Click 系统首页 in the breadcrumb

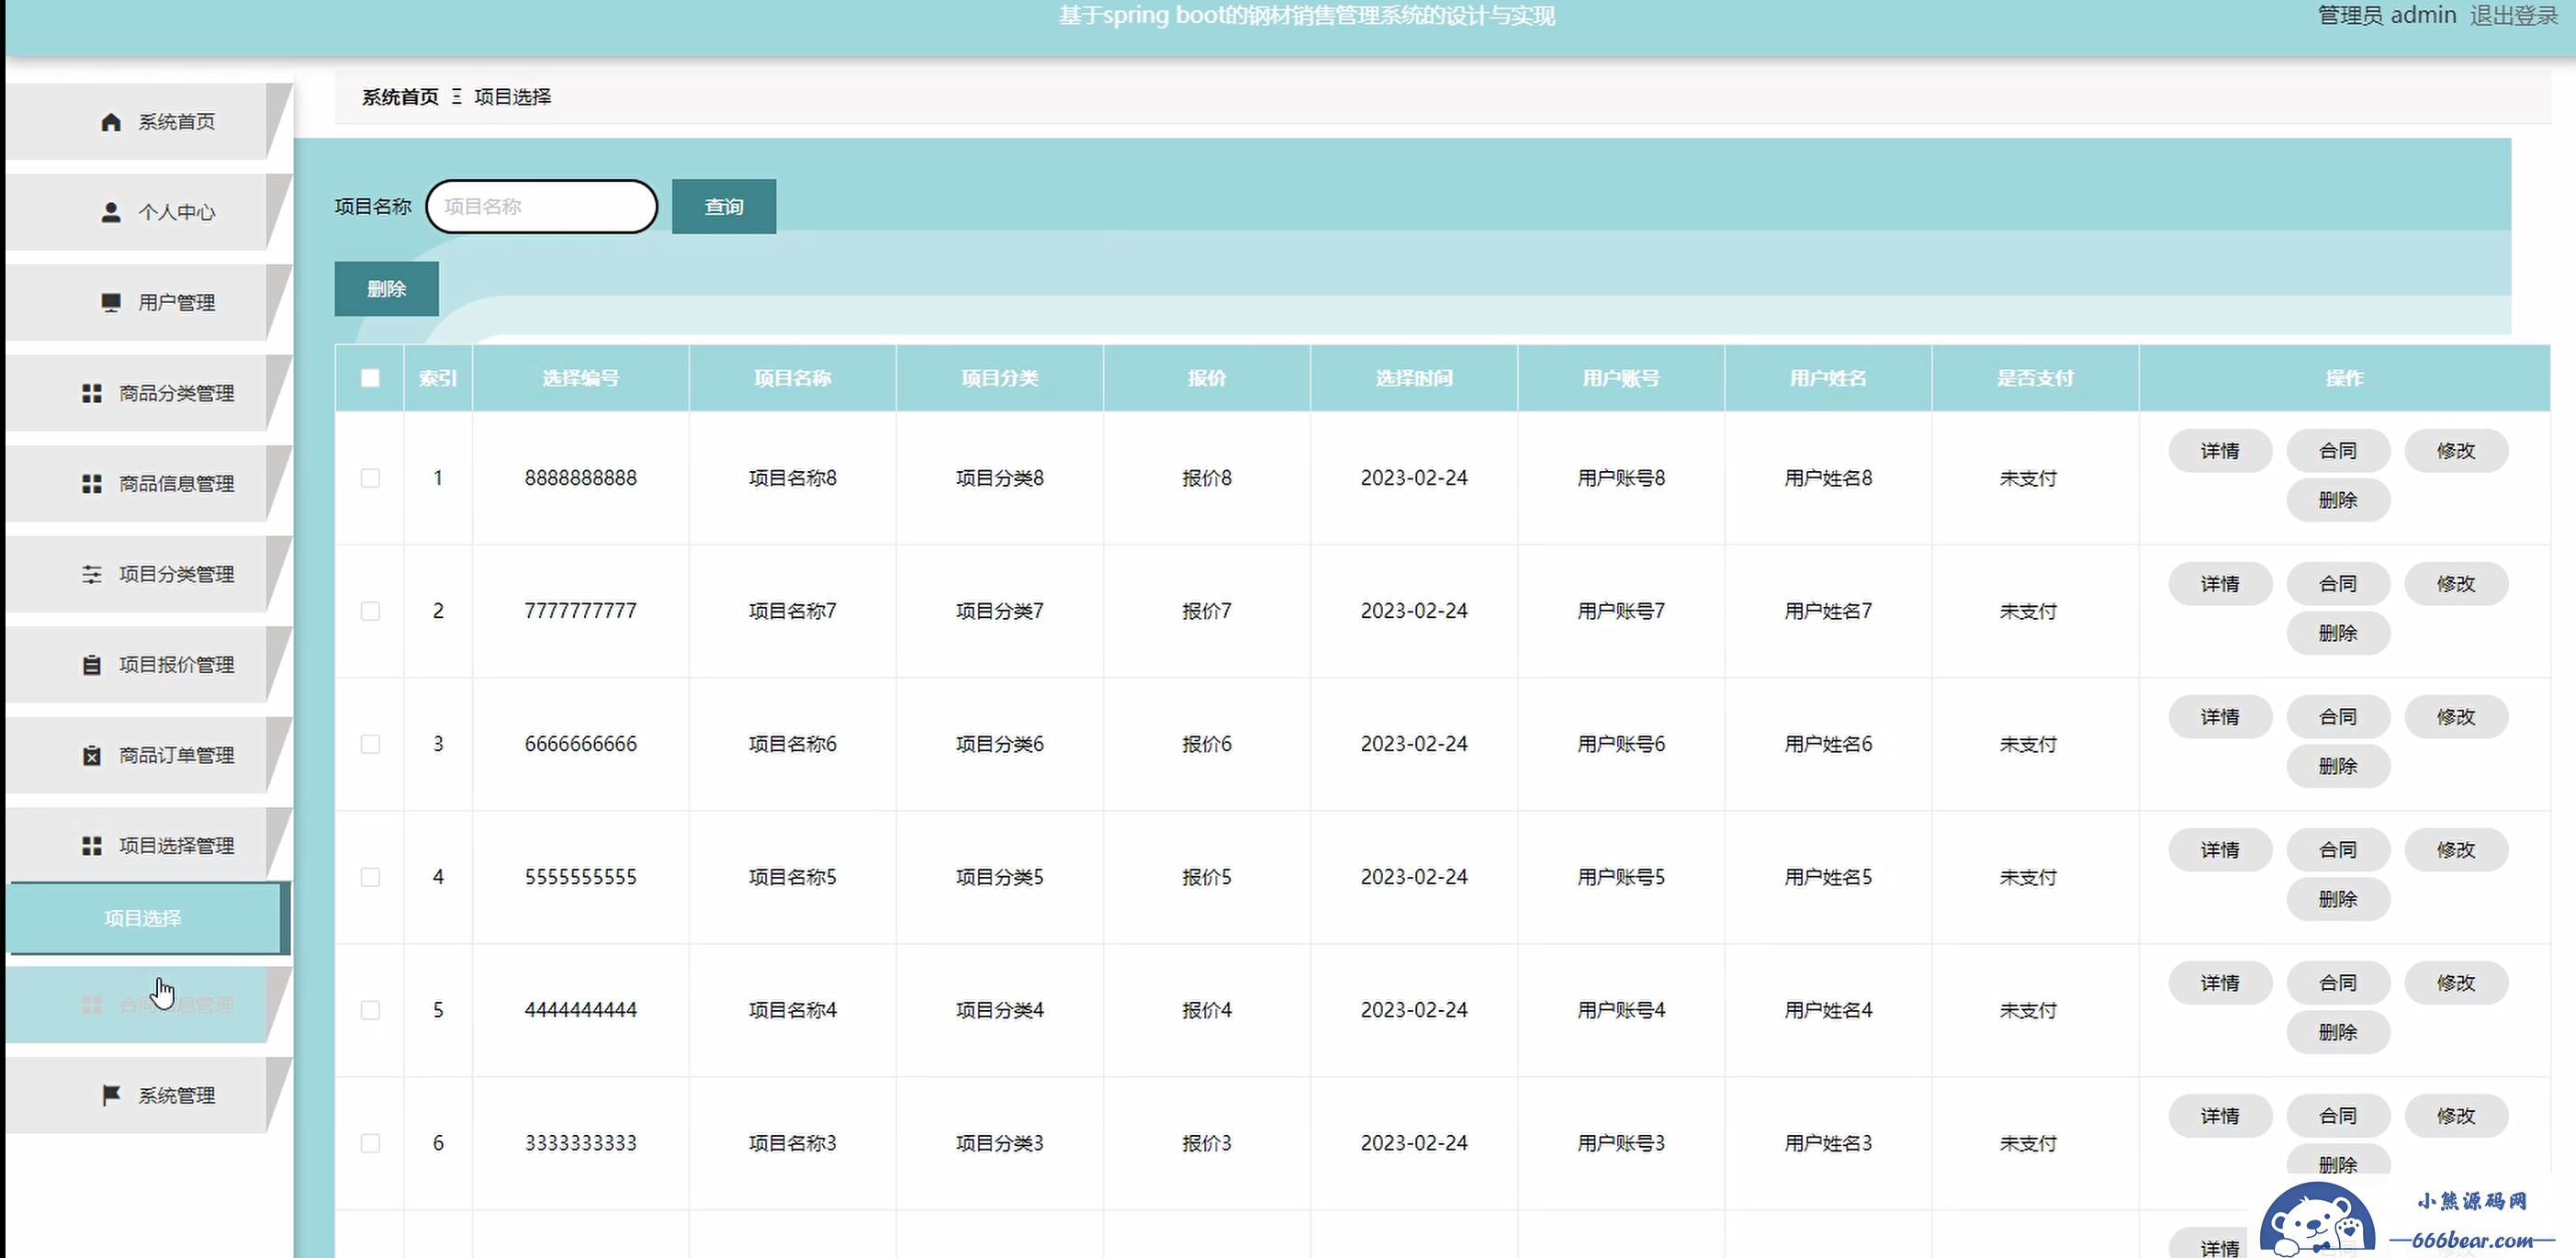pos(400,97)
